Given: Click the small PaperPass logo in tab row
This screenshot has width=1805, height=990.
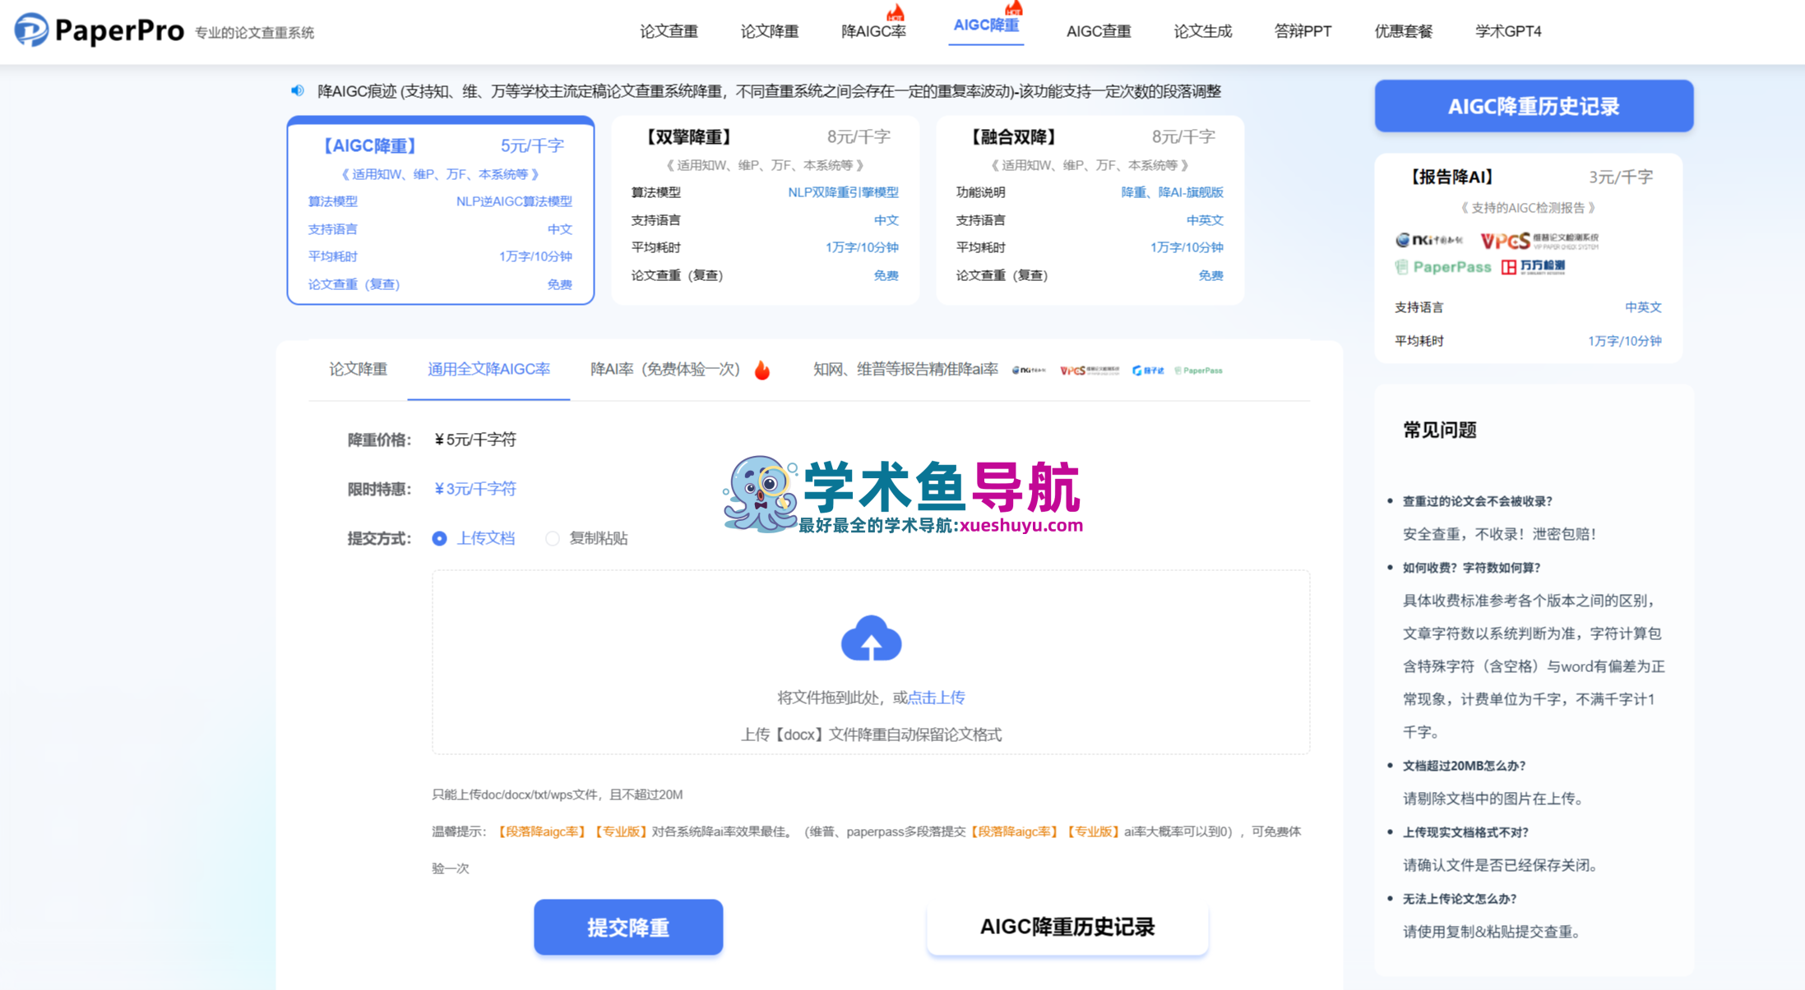Looking at the screenshot, I should click(1198, 371).
